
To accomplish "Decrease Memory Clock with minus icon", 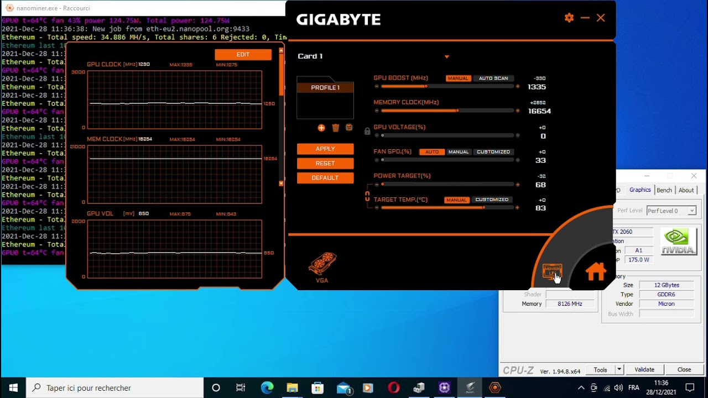I will click(x=377, y=111).
